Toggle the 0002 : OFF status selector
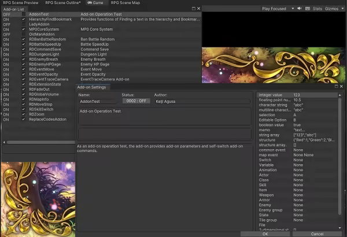347x237 pixels. 134,101
